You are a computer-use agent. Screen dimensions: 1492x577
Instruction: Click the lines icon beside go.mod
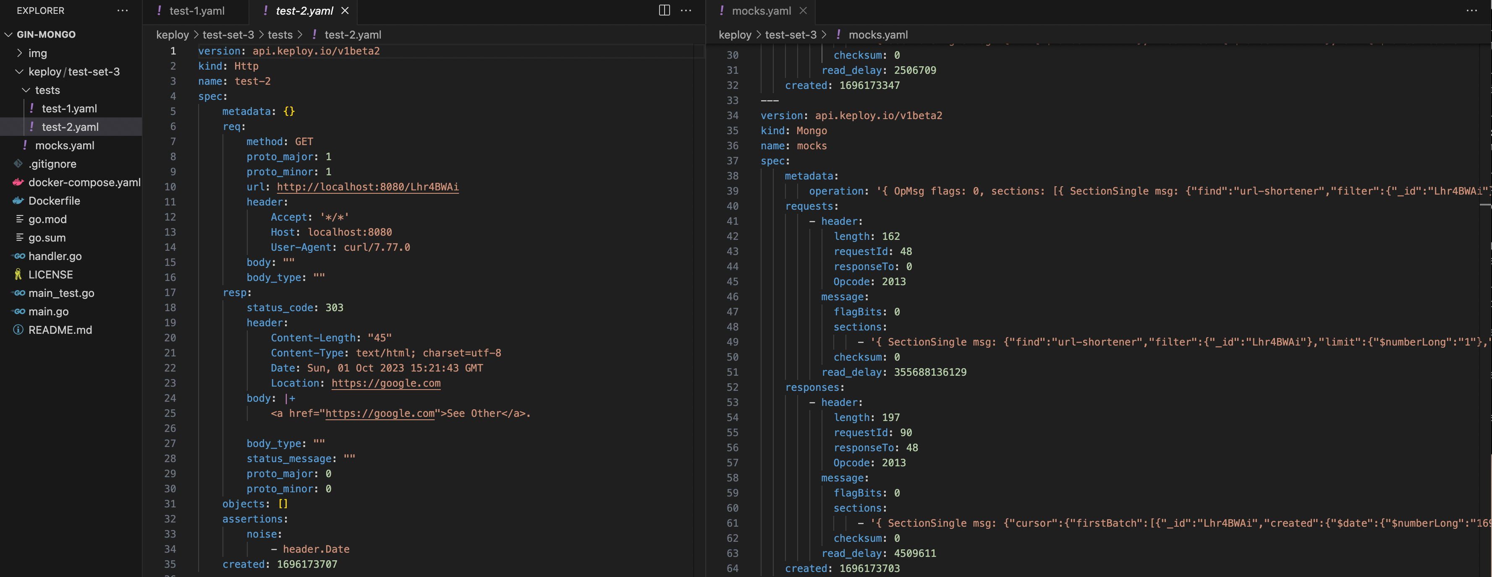[x=19, y=219]
